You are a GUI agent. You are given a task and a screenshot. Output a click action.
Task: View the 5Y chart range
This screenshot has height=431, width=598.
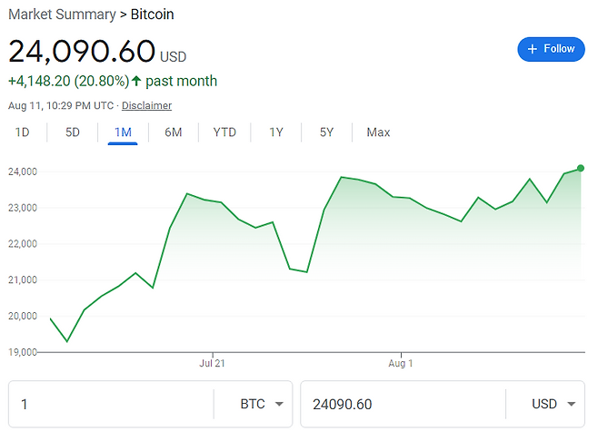tap(326, 132)
